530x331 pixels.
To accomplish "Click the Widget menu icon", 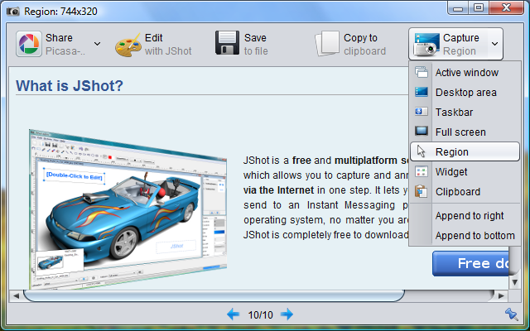I will [x=422, y=172].
